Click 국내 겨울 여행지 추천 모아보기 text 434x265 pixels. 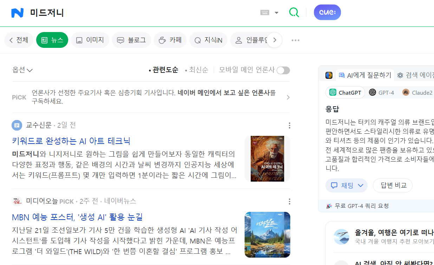(394, 241)
